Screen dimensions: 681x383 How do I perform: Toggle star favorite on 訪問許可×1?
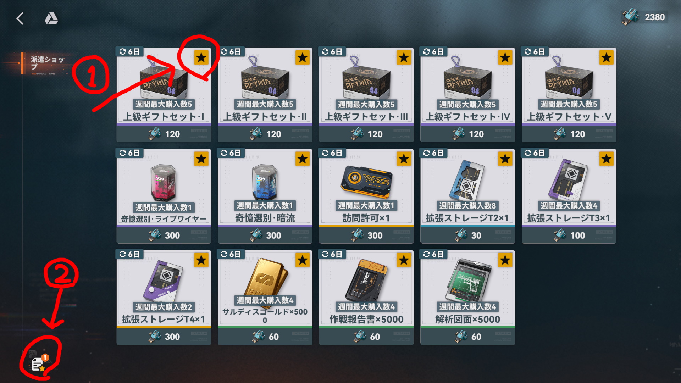pyautogui.click(x=404, y=159)
